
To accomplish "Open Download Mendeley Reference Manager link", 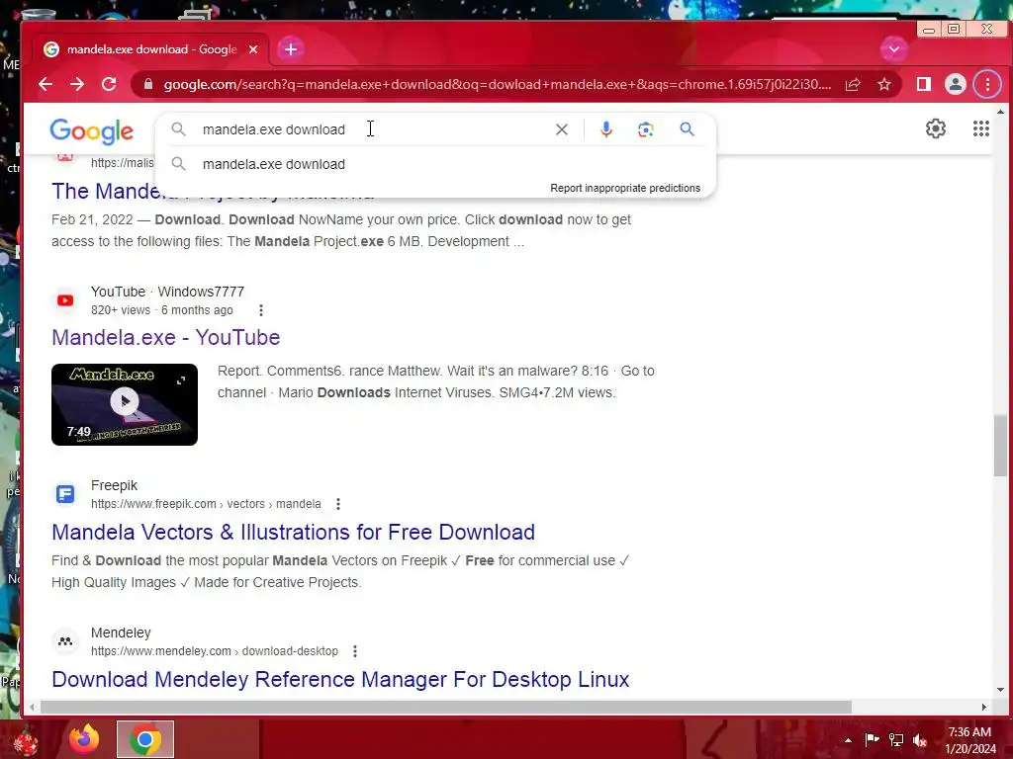I will coord(340,680).
